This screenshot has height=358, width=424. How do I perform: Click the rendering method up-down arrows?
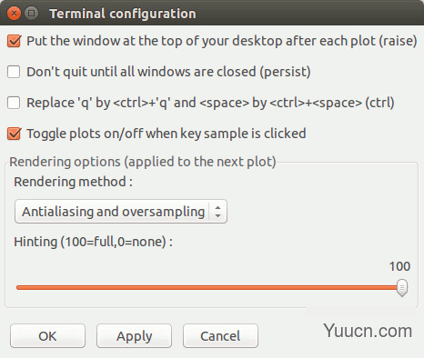(217, 212)
